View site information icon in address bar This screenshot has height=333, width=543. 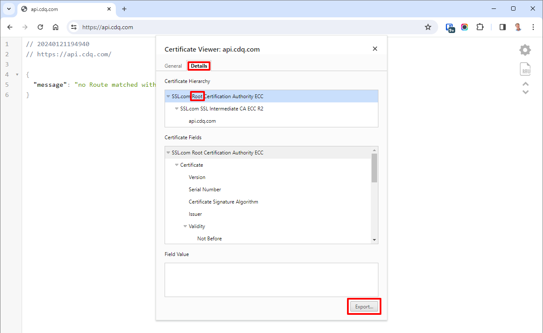(74, 27)
